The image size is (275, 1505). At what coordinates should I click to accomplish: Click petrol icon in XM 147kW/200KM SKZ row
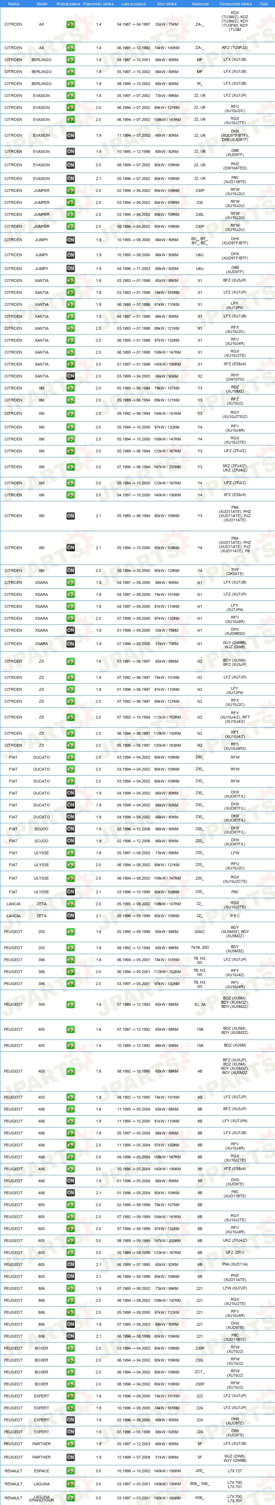click(70, 467)
